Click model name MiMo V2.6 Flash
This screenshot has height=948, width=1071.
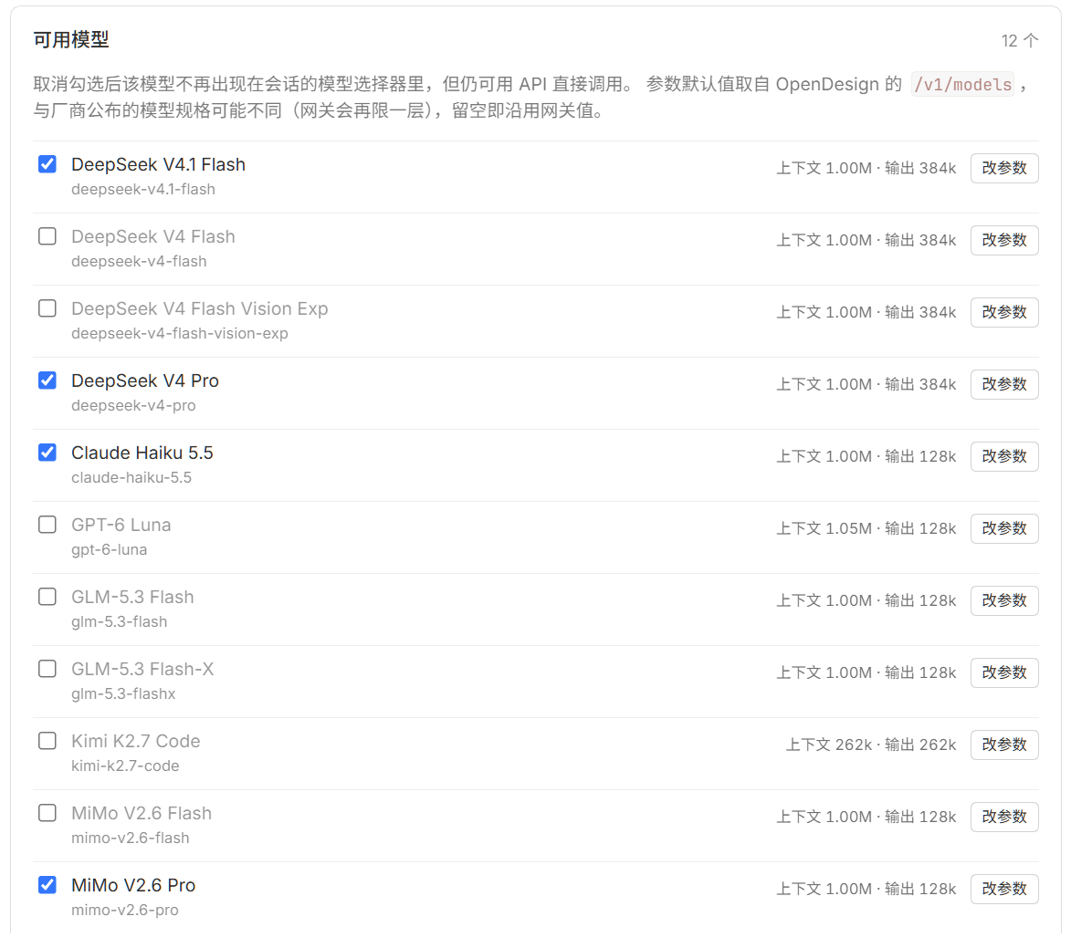click(x=142, y=813)
